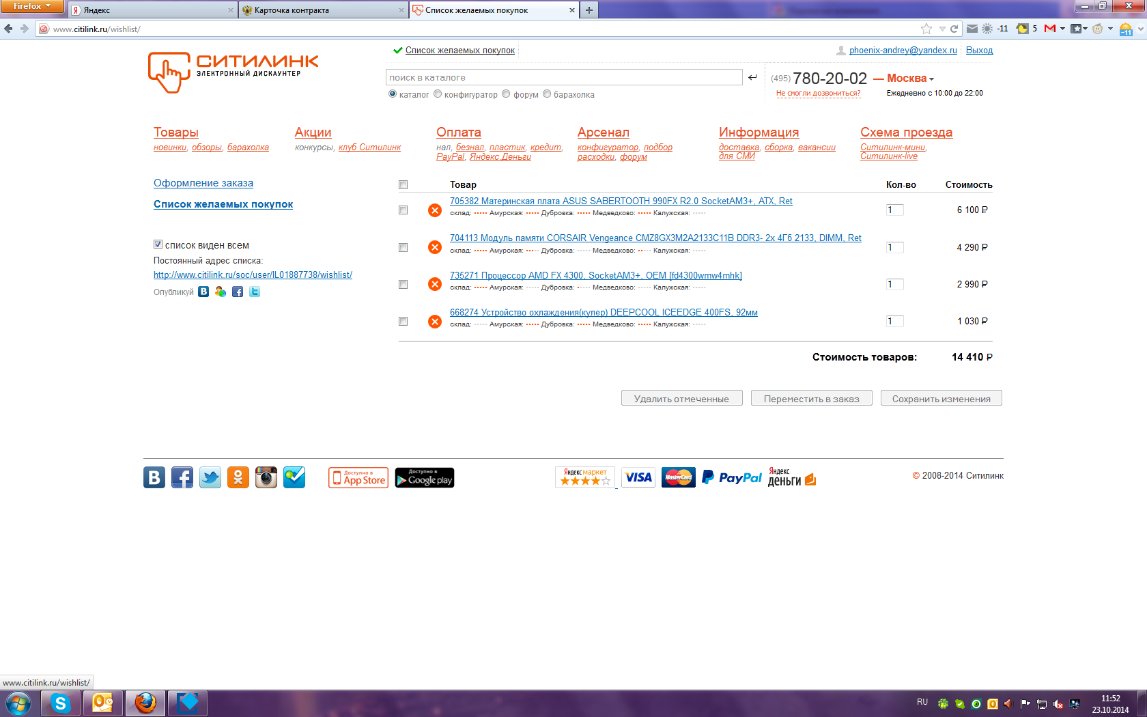
Task: Remove CORSAIR Vengeance memory with orange X icon
Action: click(435, 247)
